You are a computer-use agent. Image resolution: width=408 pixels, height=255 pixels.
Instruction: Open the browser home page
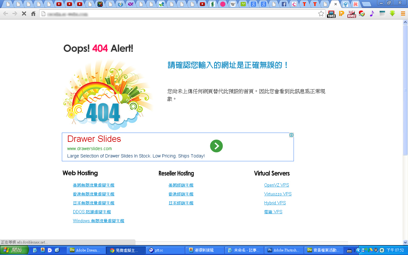click(x=33, y=14)
